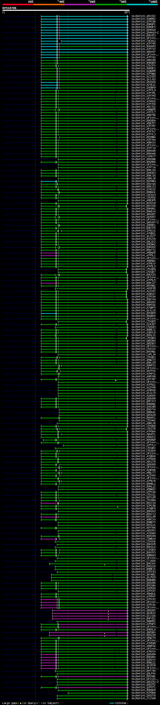Select label UniRef100_Q8GU87-2
This screenshot has width=160, height=705.
click(145, 223)
